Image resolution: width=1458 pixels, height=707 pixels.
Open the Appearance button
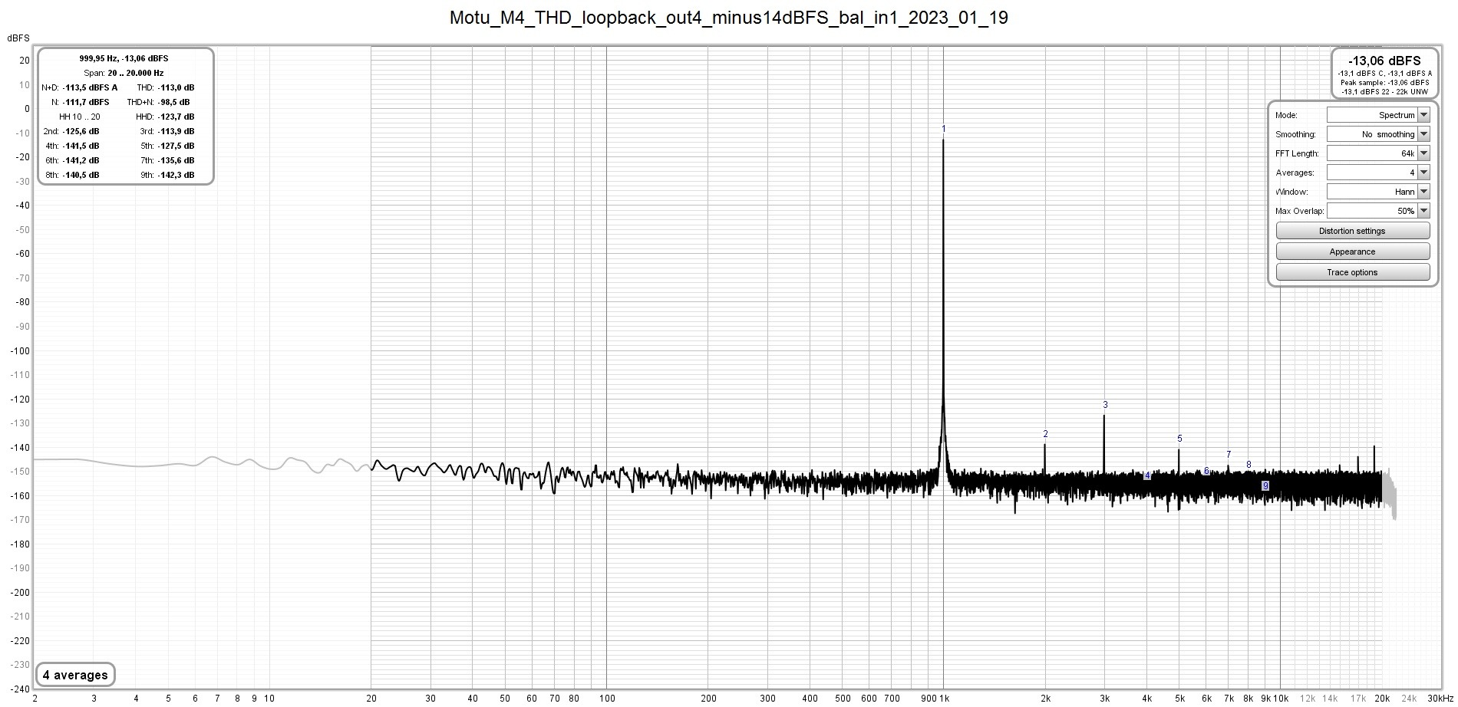[1352, 252]
